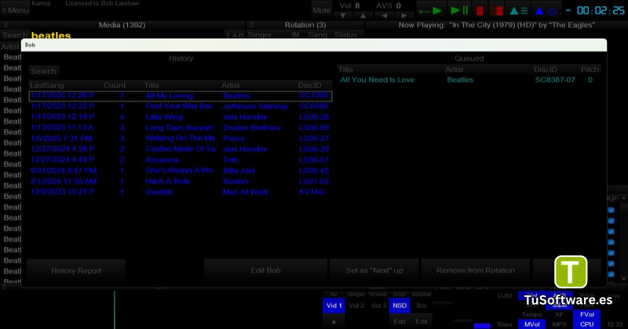Toggle the FVol button
Screen dimensions: 628x329
586,315
